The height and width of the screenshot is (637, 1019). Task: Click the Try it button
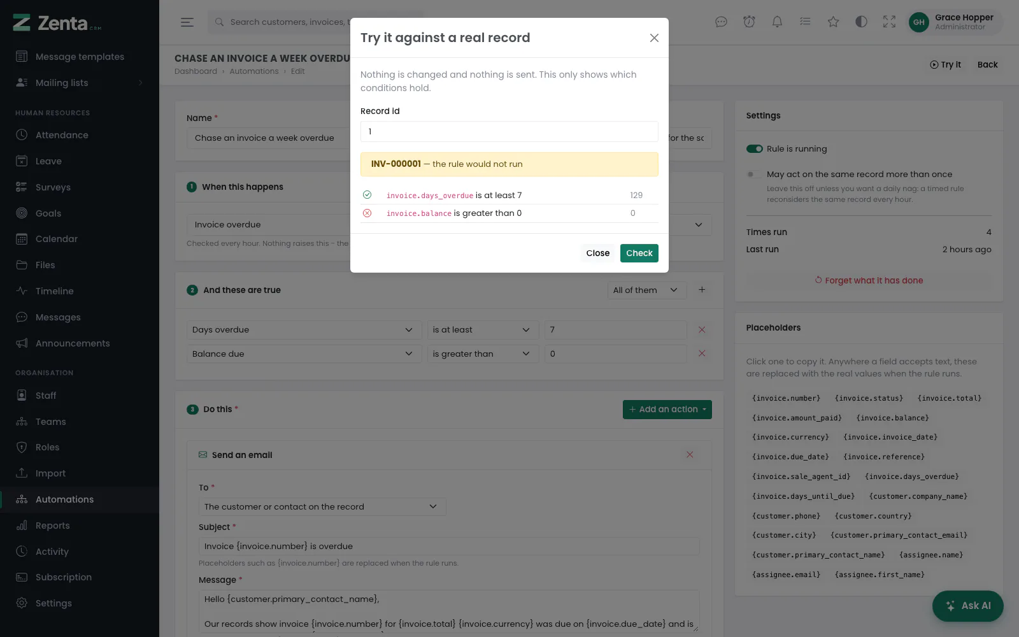click(x=945, y=65)
